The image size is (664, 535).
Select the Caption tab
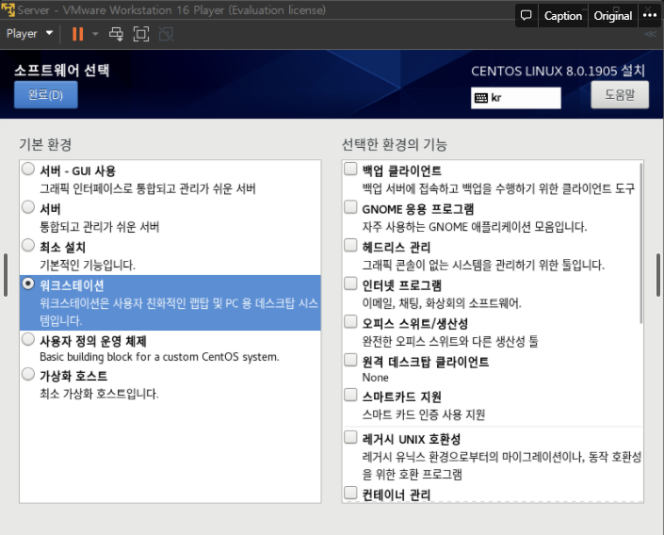pos(563,16)
